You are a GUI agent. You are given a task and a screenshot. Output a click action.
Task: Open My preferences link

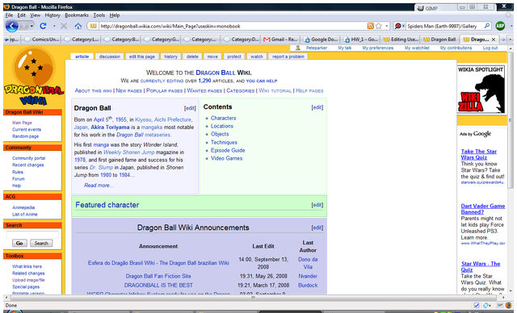377,48
